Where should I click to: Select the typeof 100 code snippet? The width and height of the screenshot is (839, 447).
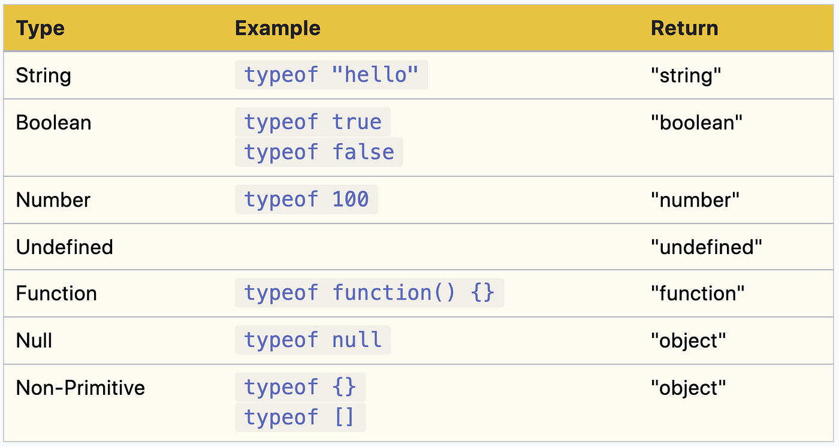tap(306, 200)
